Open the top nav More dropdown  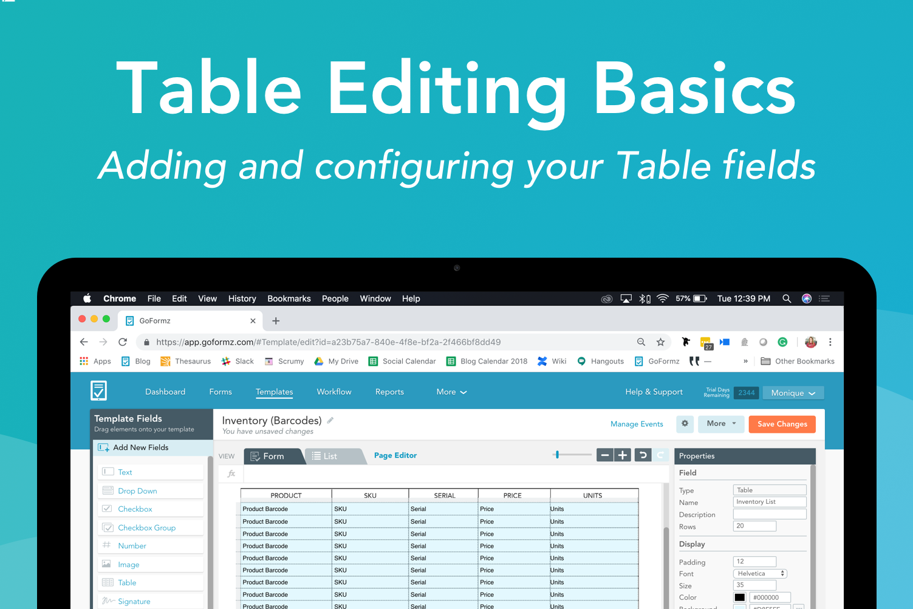point(451,392)
